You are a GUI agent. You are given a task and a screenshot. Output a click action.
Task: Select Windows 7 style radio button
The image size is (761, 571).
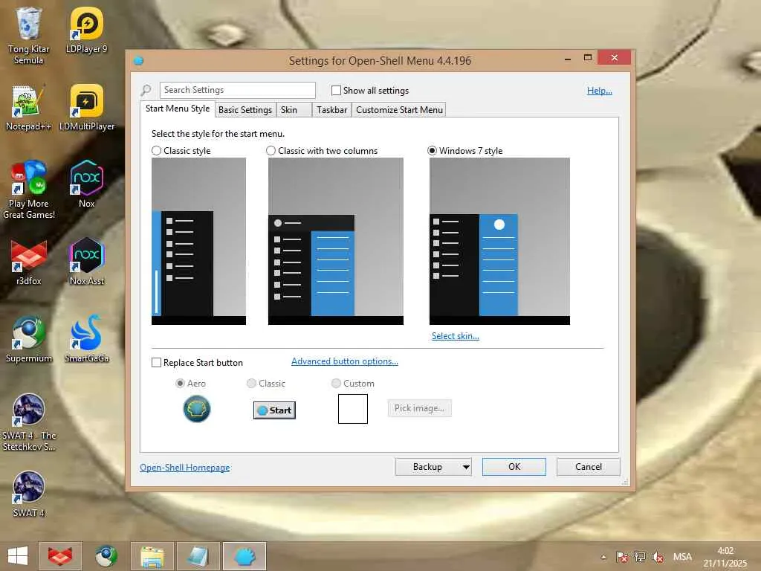(x=432, y=150)
